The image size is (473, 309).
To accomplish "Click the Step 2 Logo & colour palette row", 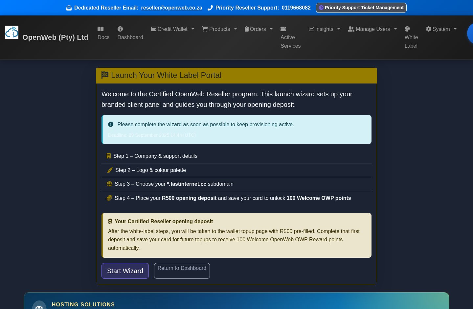I will point(236,170).
